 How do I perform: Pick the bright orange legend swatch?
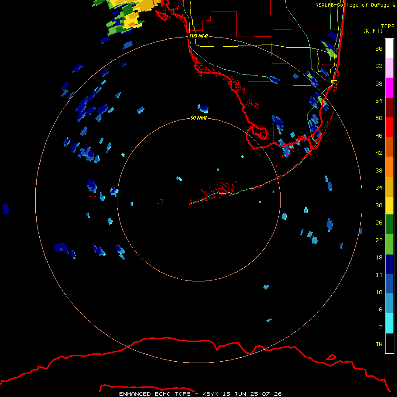[x=390, y=167]
